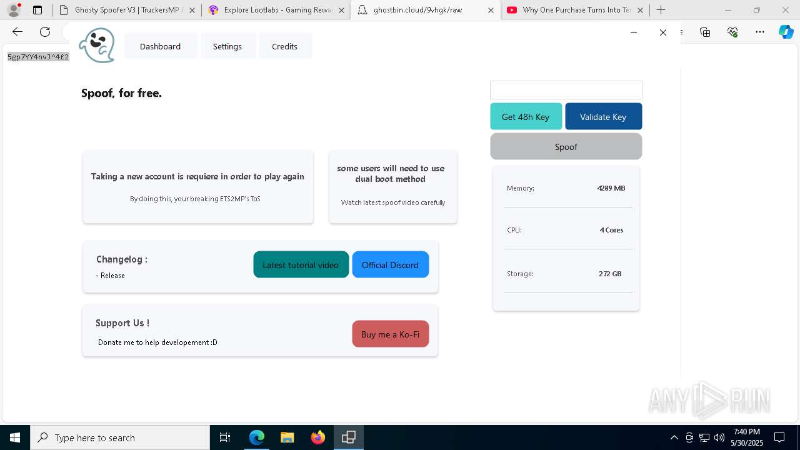Click the Ghosty ghost logo icon
The height and width of the screenshot is (450, 800).
(x=97, y=46)
